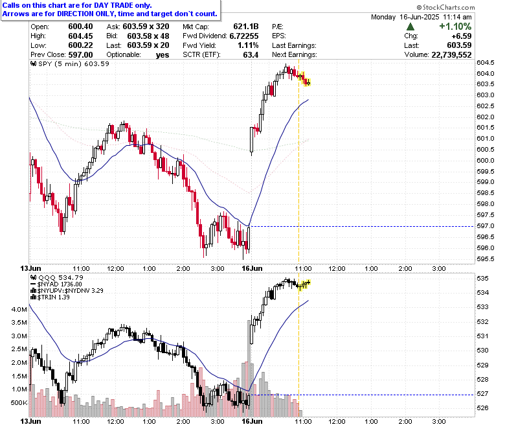This screenshot has height=427, width=505.
Task: Click the SCTR (ETF) 63.4 value
Action: tap(251, 55)
